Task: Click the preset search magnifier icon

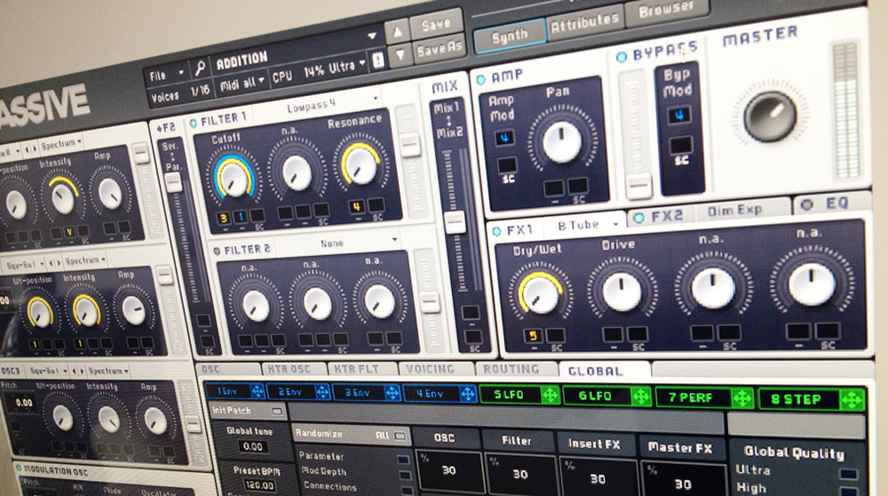Action: coord(200,69)
